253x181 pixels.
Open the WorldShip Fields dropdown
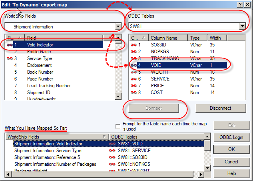coord(118,26)
